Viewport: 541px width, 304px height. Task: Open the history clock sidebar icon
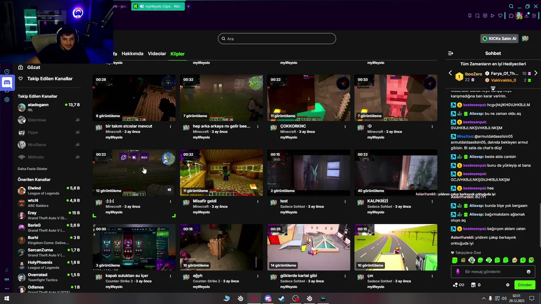7,71
